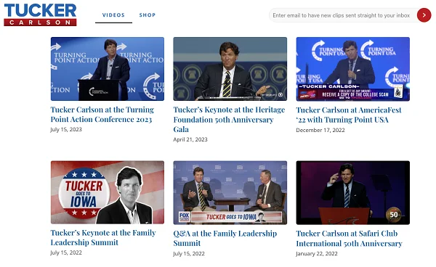436x267 pixels.
Task: Click title 'Tucker Carlson at Safari Club International 50th Anniversary'
Action: pyautogui.click(x=350, y=239)
